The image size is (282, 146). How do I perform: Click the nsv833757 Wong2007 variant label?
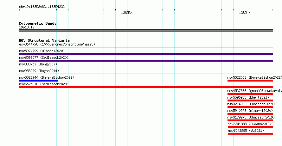(x=38, y=64)
